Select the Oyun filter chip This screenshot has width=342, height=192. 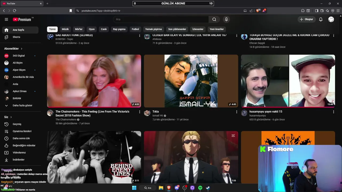92,29
